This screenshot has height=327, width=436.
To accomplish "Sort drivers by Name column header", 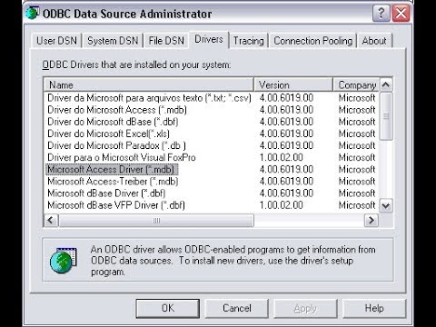I will [148, 84].
